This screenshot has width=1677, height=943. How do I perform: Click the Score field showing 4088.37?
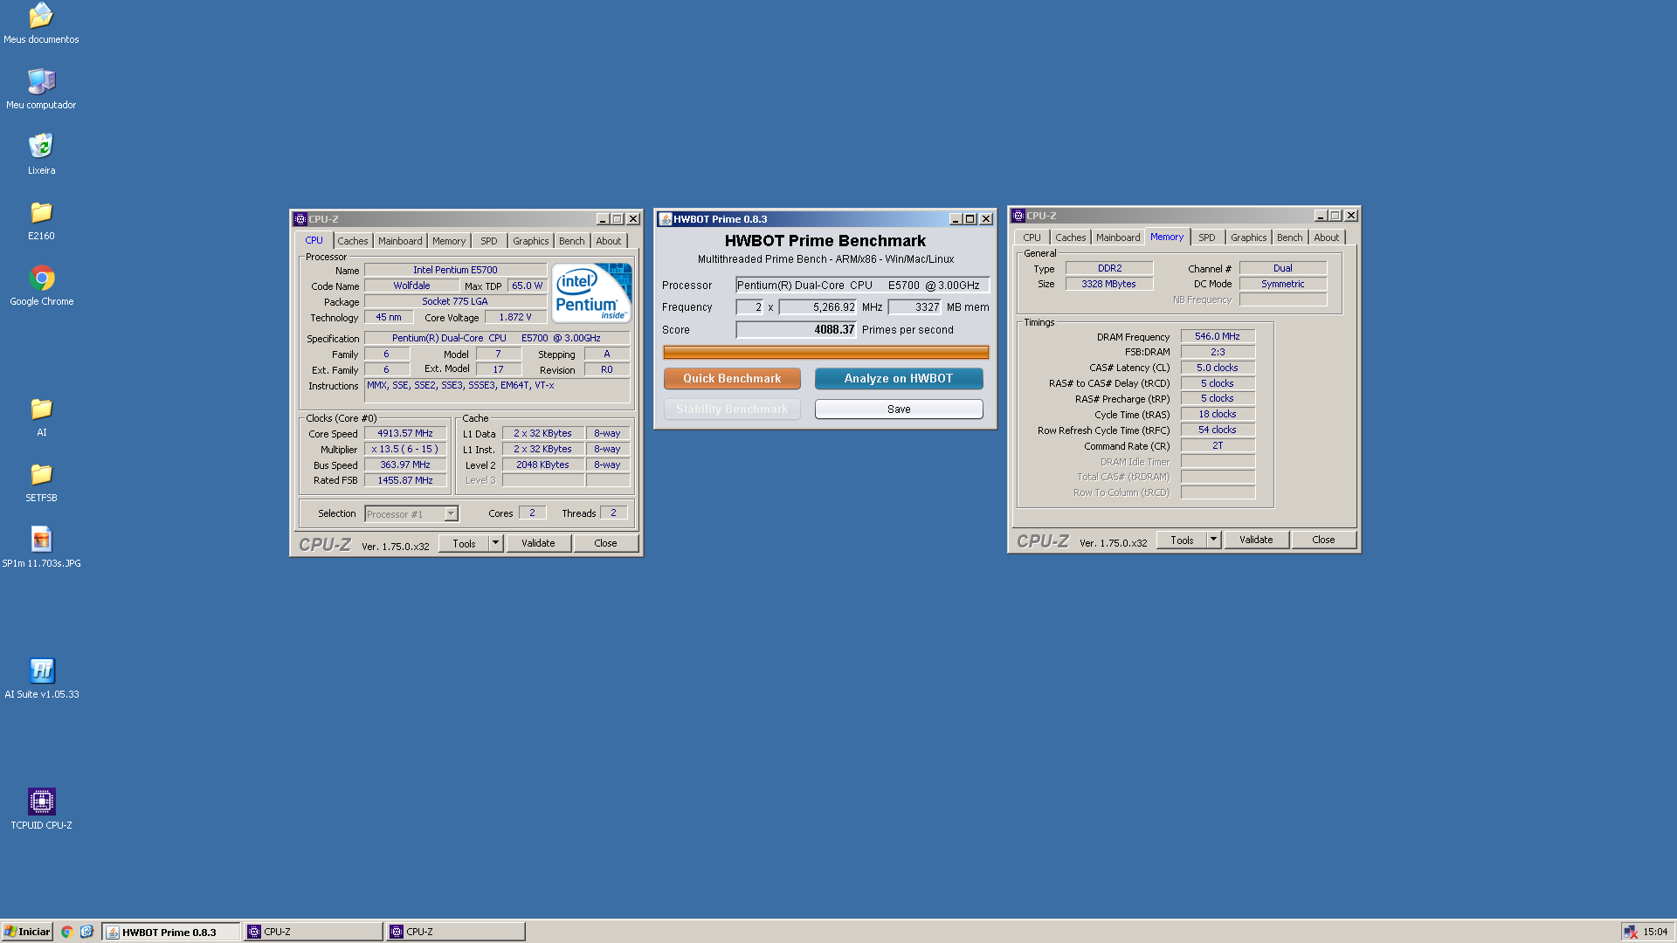coord(797,329)
